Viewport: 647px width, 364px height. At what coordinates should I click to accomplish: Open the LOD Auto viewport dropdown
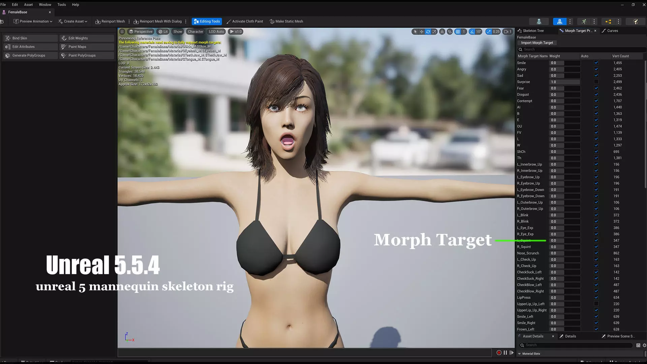[x=216, y=32]
